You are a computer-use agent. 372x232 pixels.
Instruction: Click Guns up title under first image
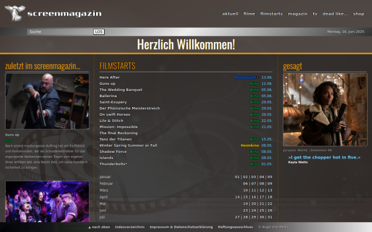point(12,135)
